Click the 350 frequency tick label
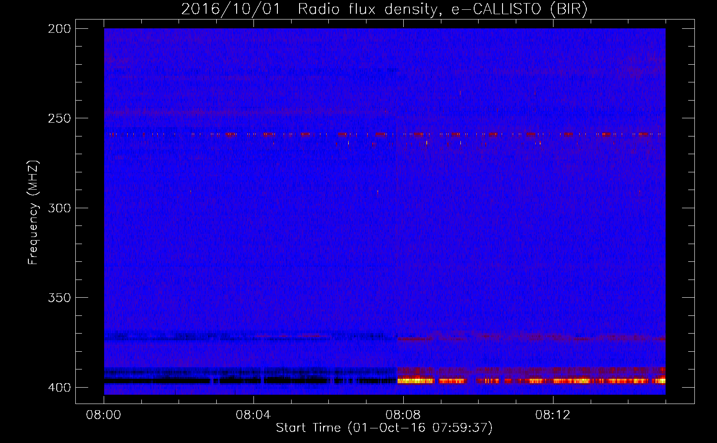The height and width of the screenshot is (443, 717). point(59,298)
